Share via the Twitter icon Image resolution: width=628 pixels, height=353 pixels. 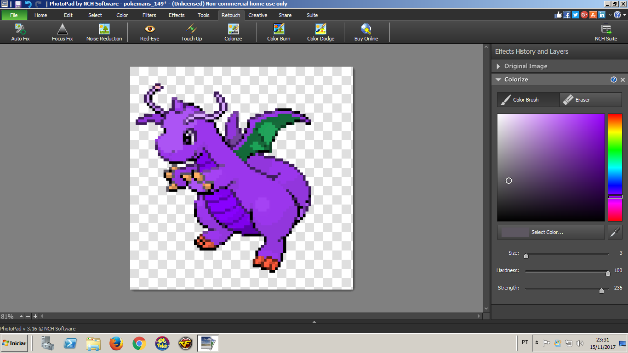pos(576,15)
